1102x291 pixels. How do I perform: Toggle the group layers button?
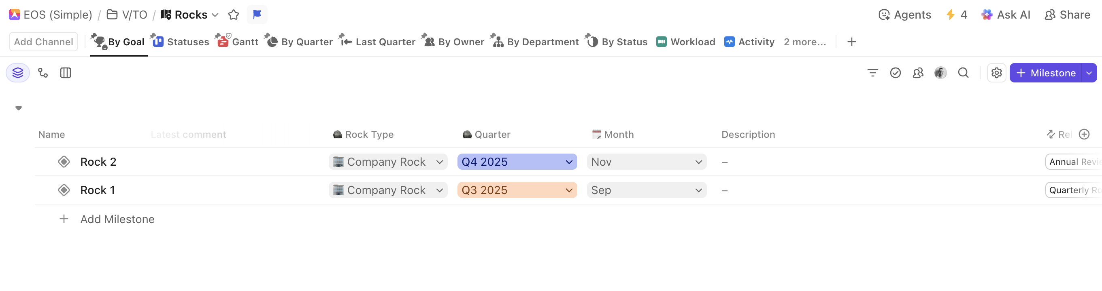point(17,73)
